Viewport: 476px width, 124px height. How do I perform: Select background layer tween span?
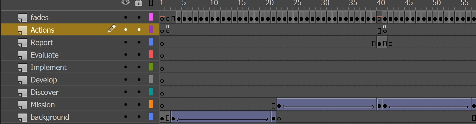tap(221, 117)
